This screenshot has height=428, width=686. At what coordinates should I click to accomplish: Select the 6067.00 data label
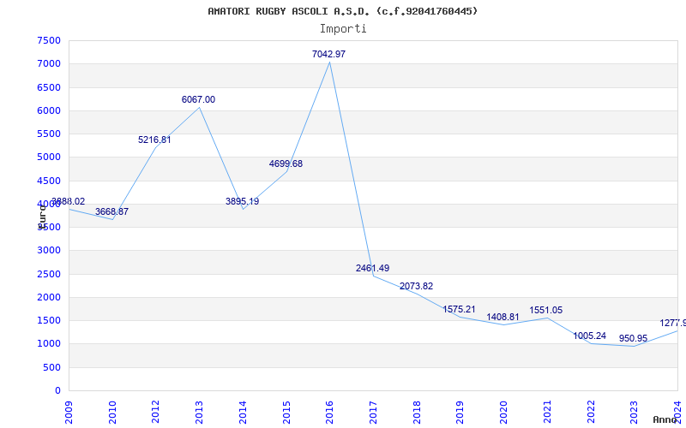198,99
